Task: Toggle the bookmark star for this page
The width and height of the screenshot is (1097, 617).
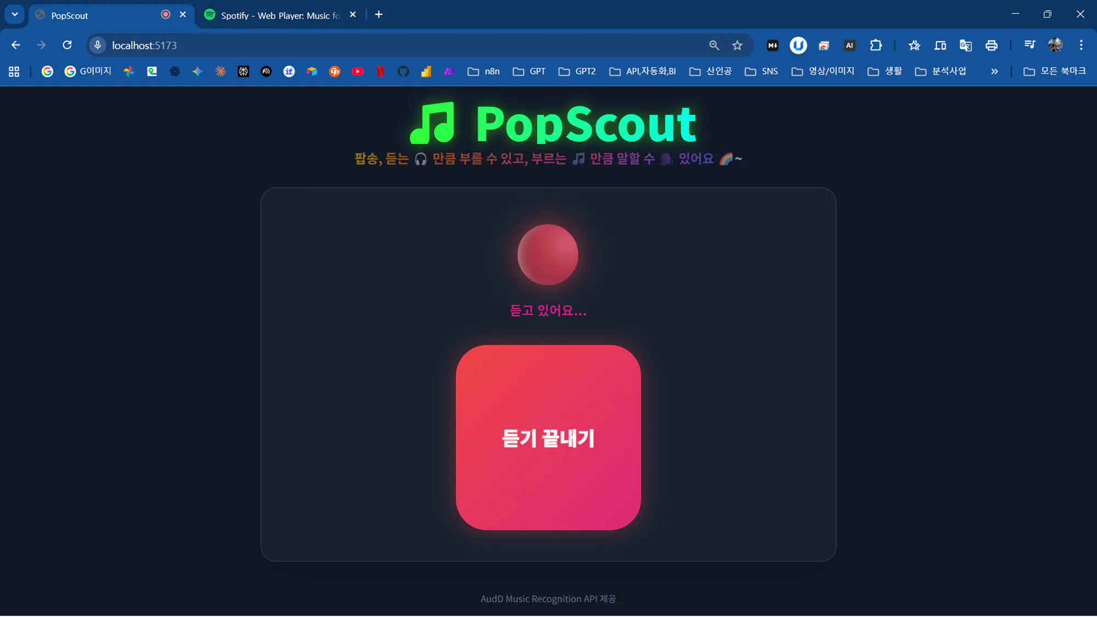Action: (738, 45)
